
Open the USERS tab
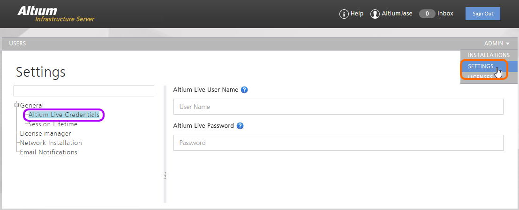17,43
